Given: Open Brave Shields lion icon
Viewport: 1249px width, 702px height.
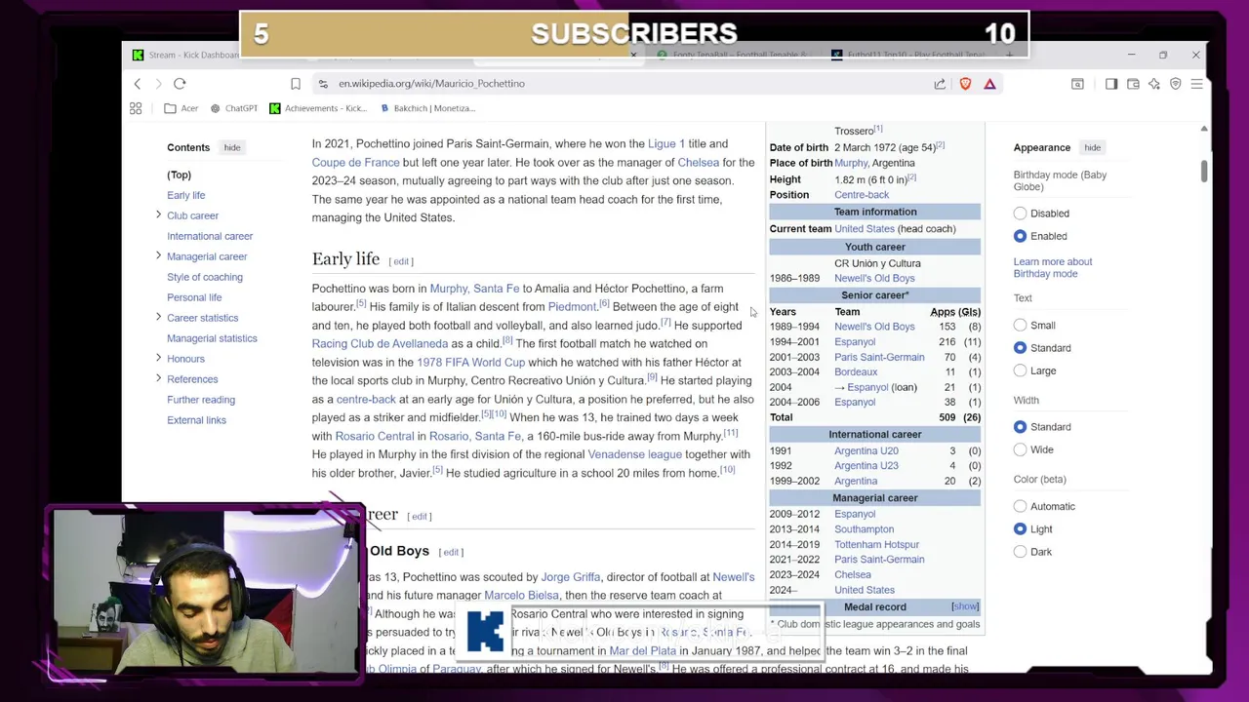Looking at the screenshot, I should tap(965, 84).
